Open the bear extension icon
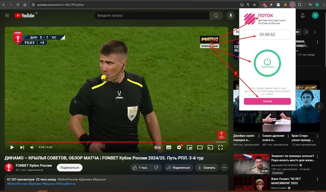The image size is (326, 192). pos(285,5)
